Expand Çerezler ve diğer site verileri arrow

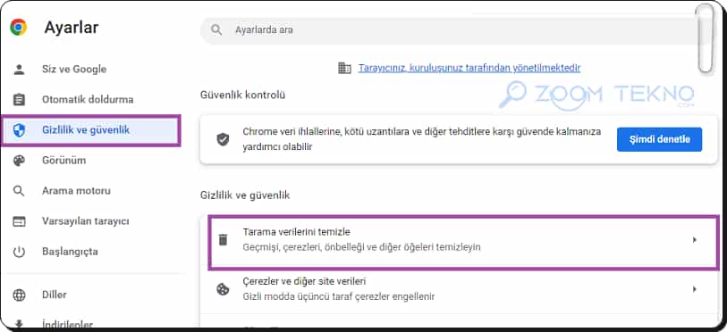(694, 289)
